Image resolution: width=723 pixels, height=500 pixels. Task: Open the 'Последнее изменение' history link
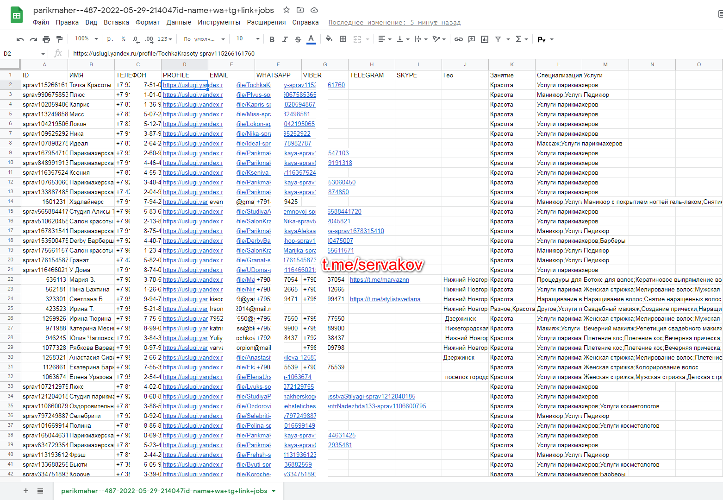point(394,22)
